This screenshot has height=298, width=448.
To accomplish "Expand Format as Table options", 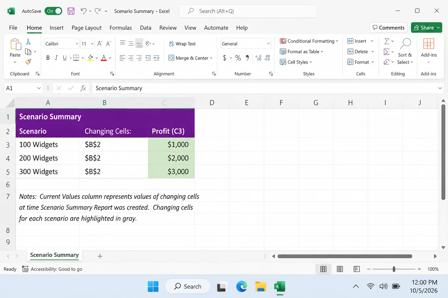I will point(302,52).
